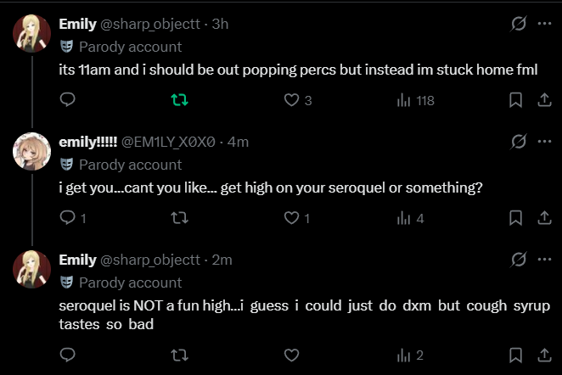Undo retweet on the first tweet
The height and width of the screenshot is (375, 562).
pos(180,99)
